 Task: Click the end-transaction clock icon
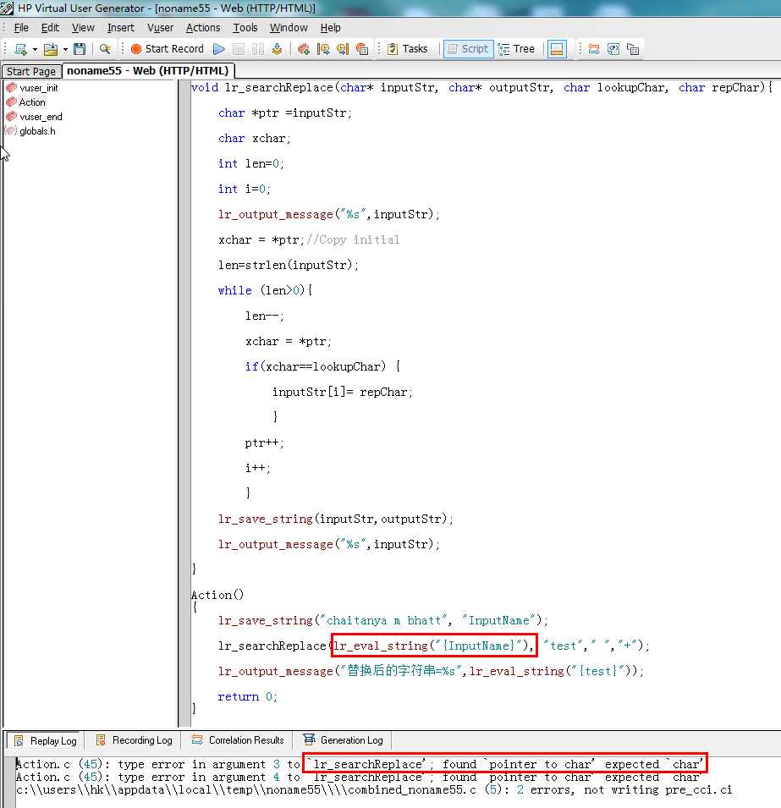click(x=343, y=49)
